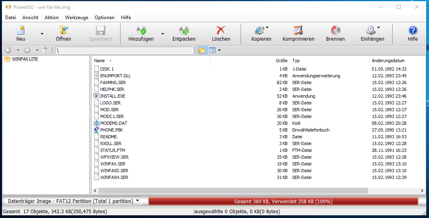Click the view mode grid icon
Viewport: 429px width, 218px height.
(212, 50)
